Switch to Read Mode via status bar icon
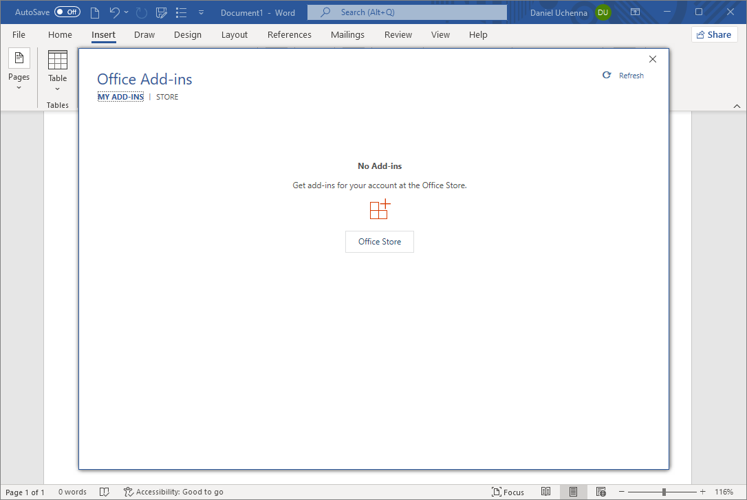 (546, 491)
